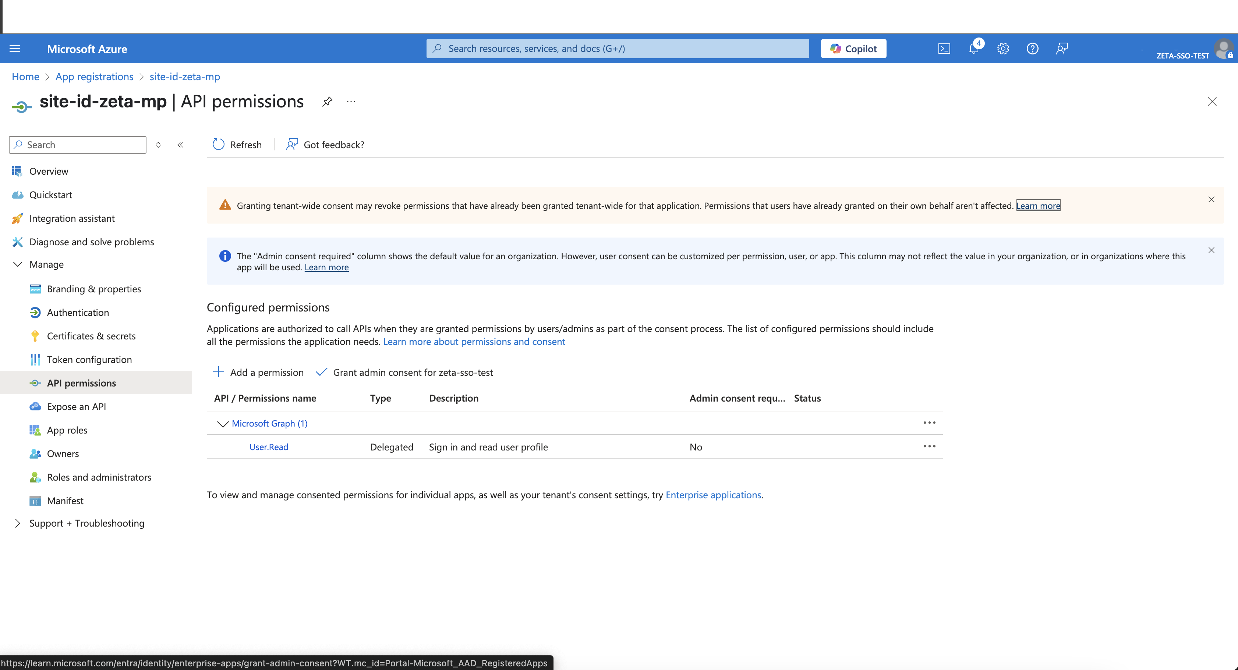The width and height of the screenshot is (1238, 670).
Task: Click the Refresh icon
Action: (x=218, y=144)
